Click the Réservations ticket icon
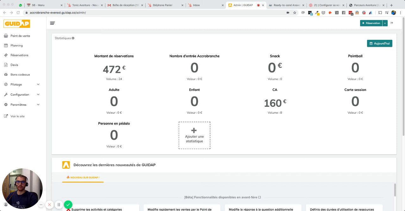Screen dimensions: 405x211 (6, 55)
